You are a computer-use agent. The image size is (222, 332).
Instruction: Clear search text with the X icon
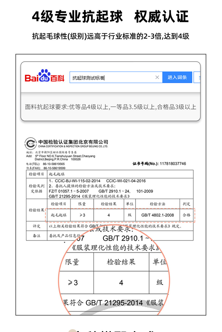157,77
